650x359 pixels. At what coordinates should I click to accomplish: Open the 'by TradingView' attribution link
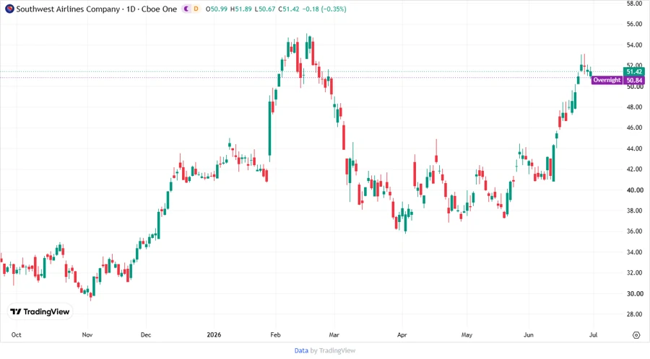tap(333, 351)
